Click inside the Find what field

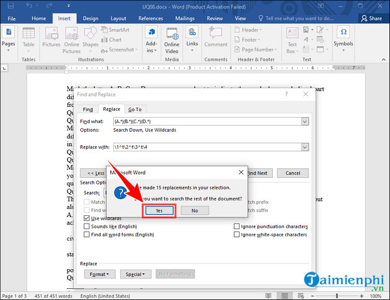click(x=207, y=121)
